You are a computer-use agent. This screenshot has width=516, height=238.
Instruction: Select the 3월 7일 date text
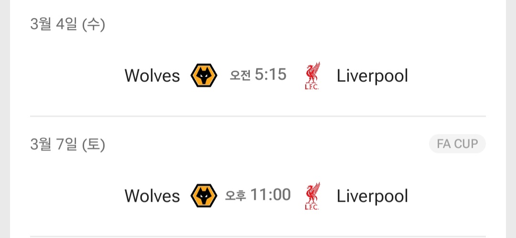click(x=54, y=144)
